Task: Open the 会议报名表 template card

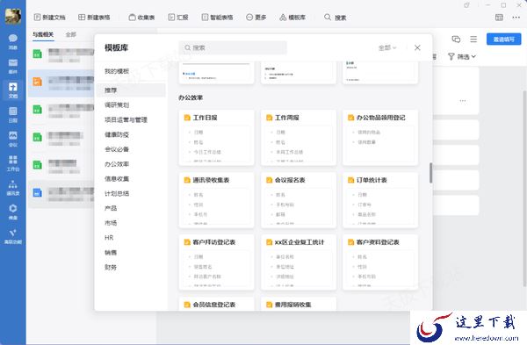Action: [299, 200]
